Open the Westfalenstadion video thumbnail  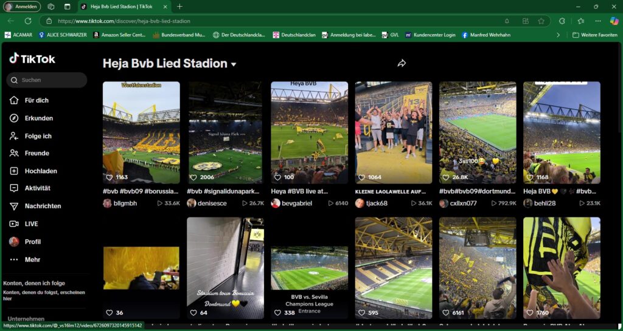click(141, 132)
